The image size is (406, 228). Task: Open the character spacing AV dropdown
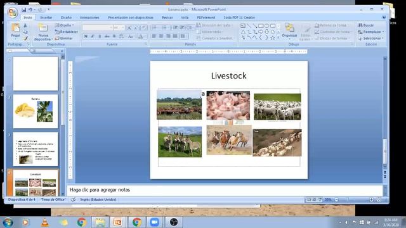[121, 37]
